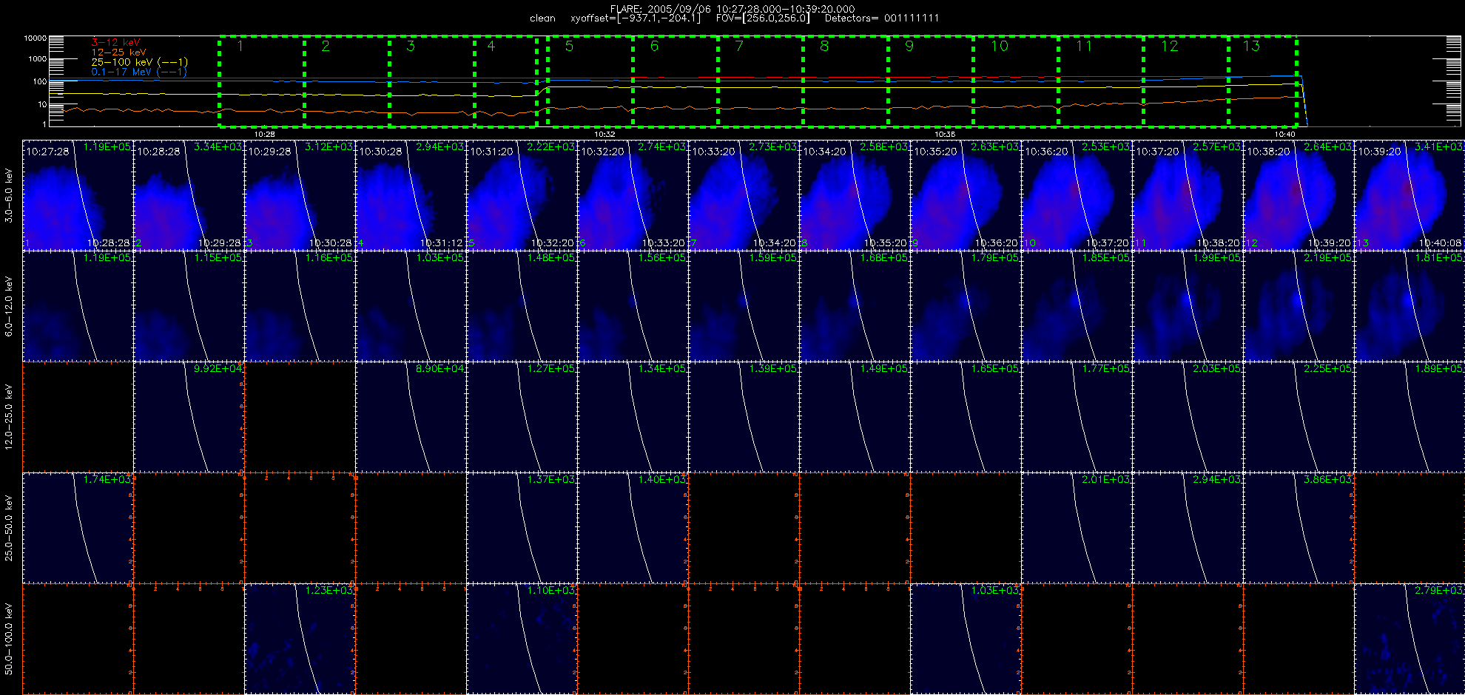Open the 6-12 keV image with peak 1.15E+05
The width and height of the screenshot is (1465, 695).
[189, 306]
